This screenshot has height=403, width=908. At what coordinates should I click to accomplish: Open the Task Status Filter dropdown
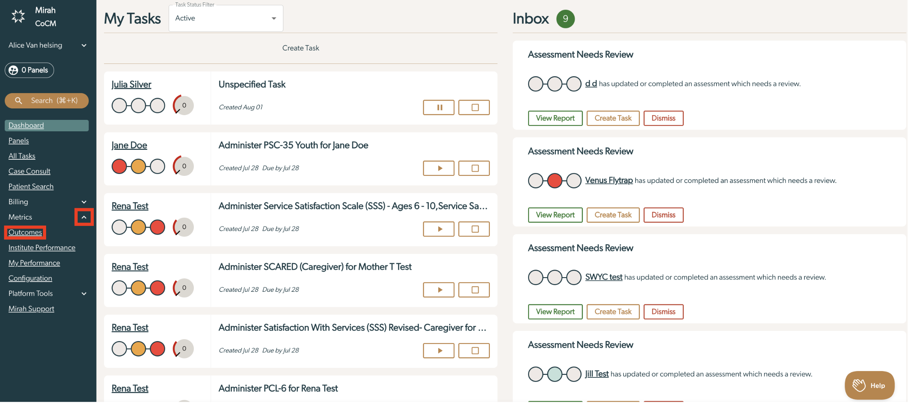(226, 18)
